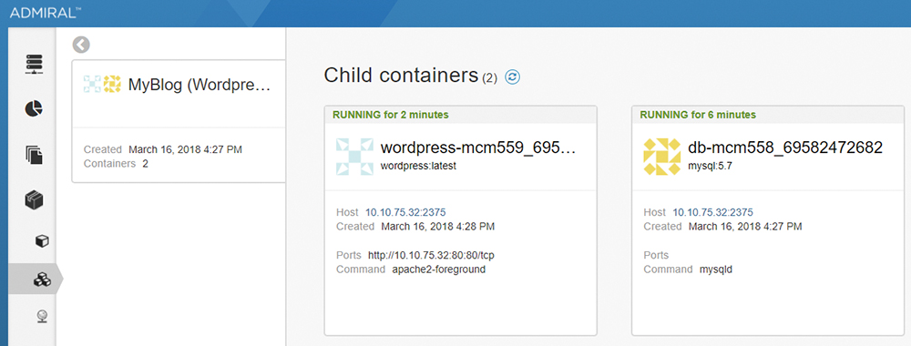The width and height of the screenshot is (911, 346).
Task: Select the Applications stacked cubes icon
Action: click(42, 280)
